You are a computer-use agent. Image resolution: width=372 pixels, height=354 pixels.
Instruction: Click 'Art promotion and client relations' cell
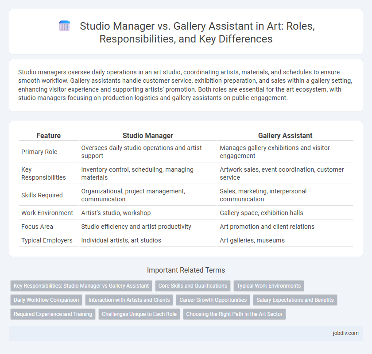285,227
